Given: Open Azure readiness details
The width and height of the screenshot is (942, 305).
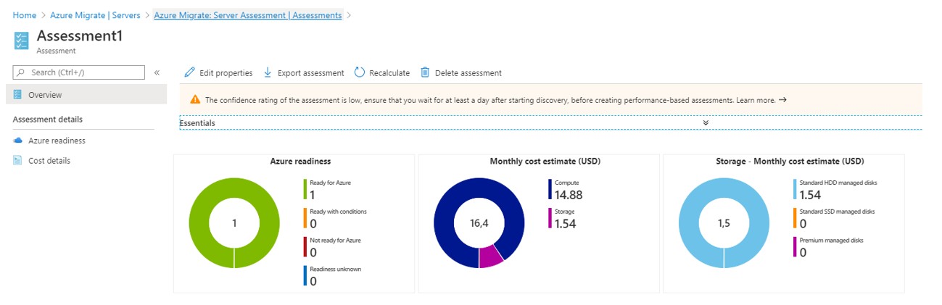Looking at the screenshot, I should (57, 141).
